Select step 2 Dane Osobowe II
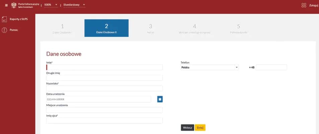 point(106,28)
